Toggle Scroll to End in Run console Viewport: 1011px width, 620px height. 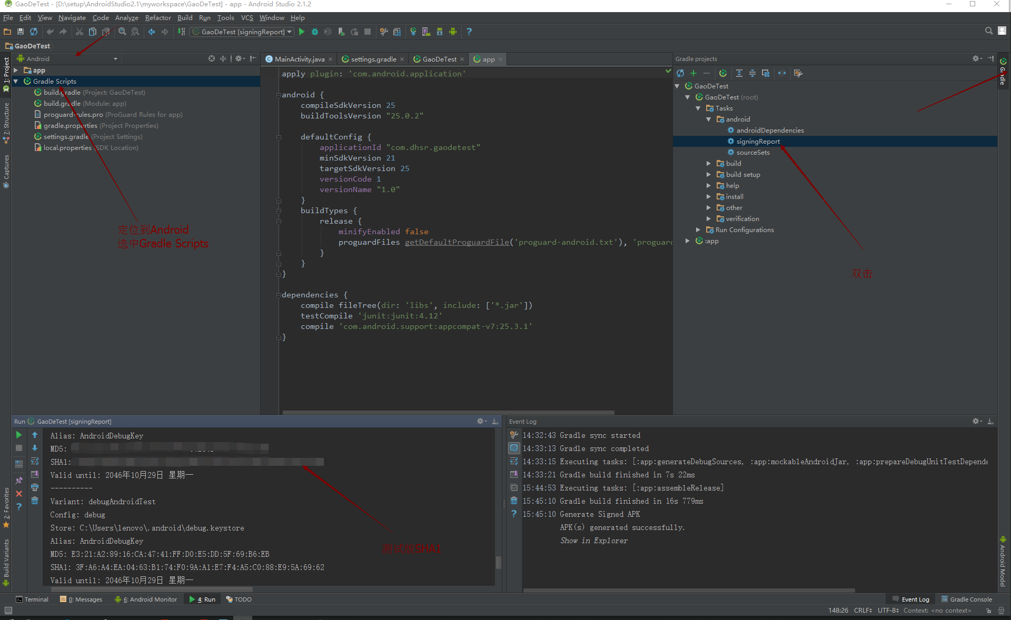coord(35,474)
